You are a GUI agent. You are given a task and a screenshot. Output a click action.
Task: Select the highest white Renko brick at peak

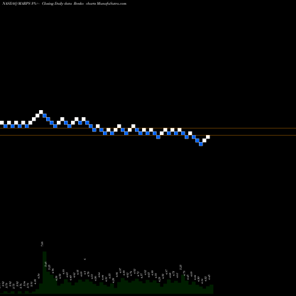pyautogui.click(x=41, y=112)
